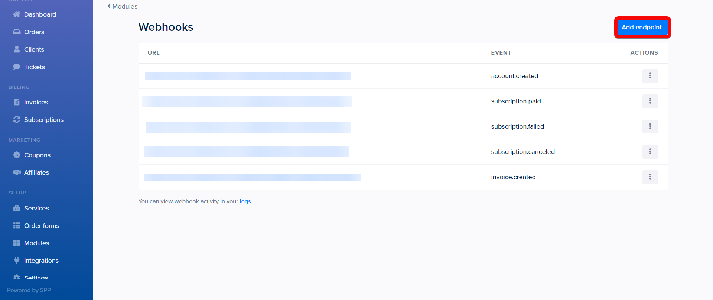This screenshot has width=713, height=300.
Task: Click the blurred URL for invoice.created
Action: click(253, 177)
